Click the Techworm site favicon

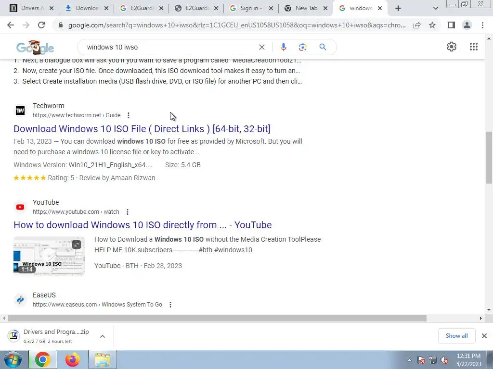[x=20, y=111]
